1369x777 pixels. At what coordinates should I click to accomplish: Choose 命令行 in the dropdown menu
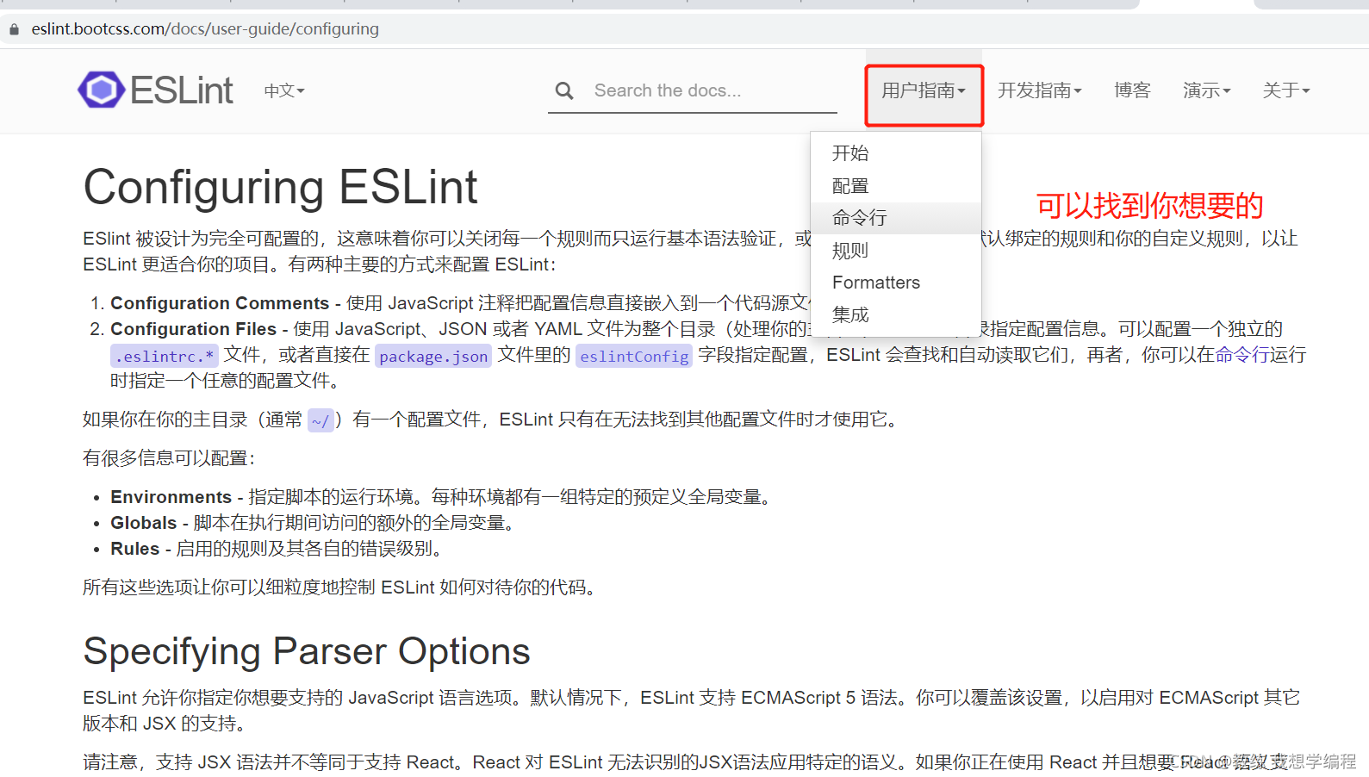click(896, 218)
